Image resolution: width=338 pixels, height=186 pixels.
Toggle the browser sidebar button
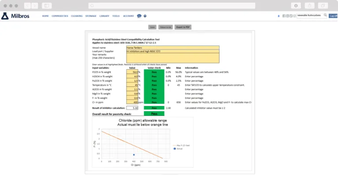(x=47, y=6)
